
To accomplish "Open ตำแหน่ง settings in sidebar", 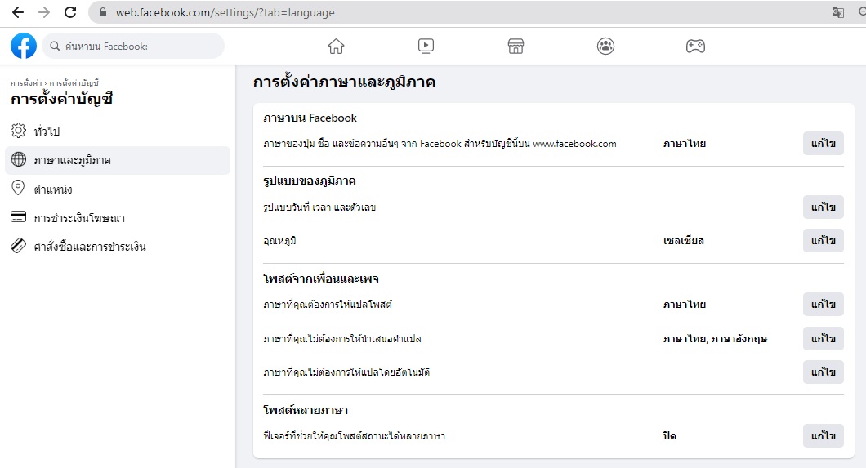I will tap(52, 189).
